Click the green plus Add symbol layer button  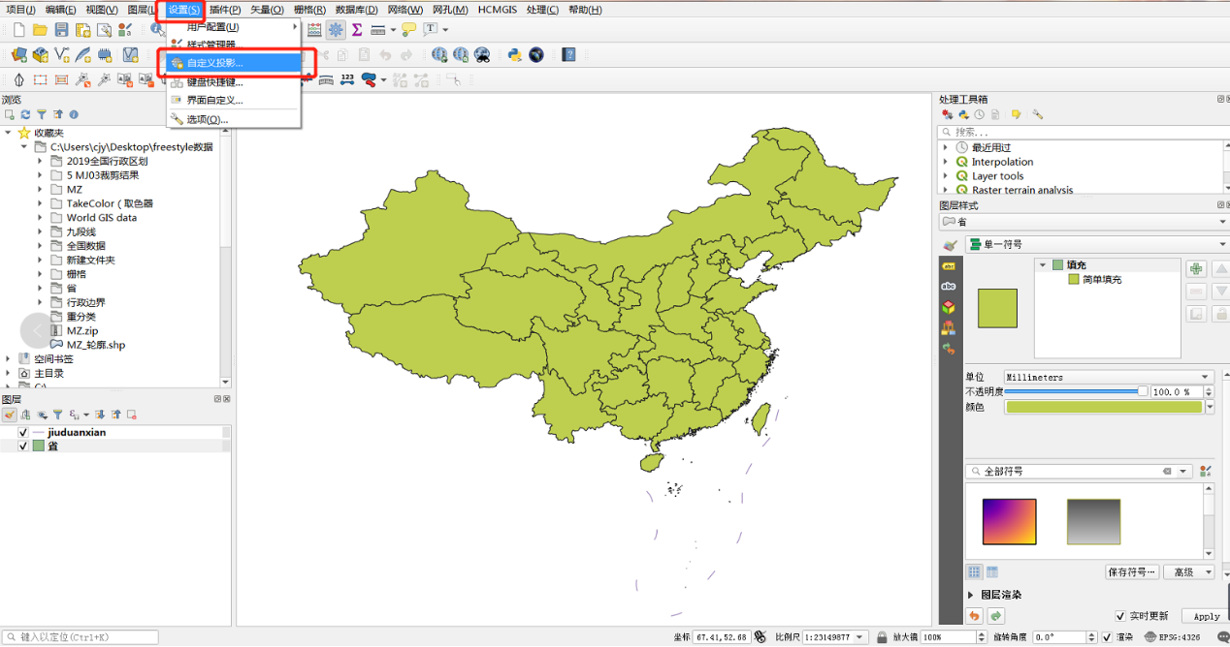(1196, 269)
